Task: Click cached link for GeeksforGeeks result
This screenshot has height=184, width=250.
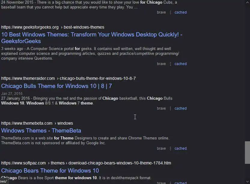Action: 181,64
